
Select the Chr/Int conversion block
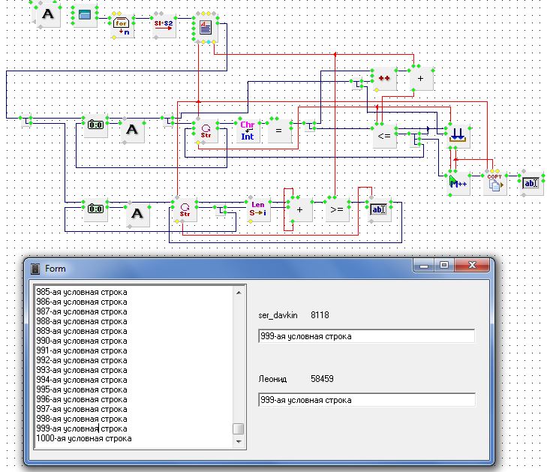point(247,131)
